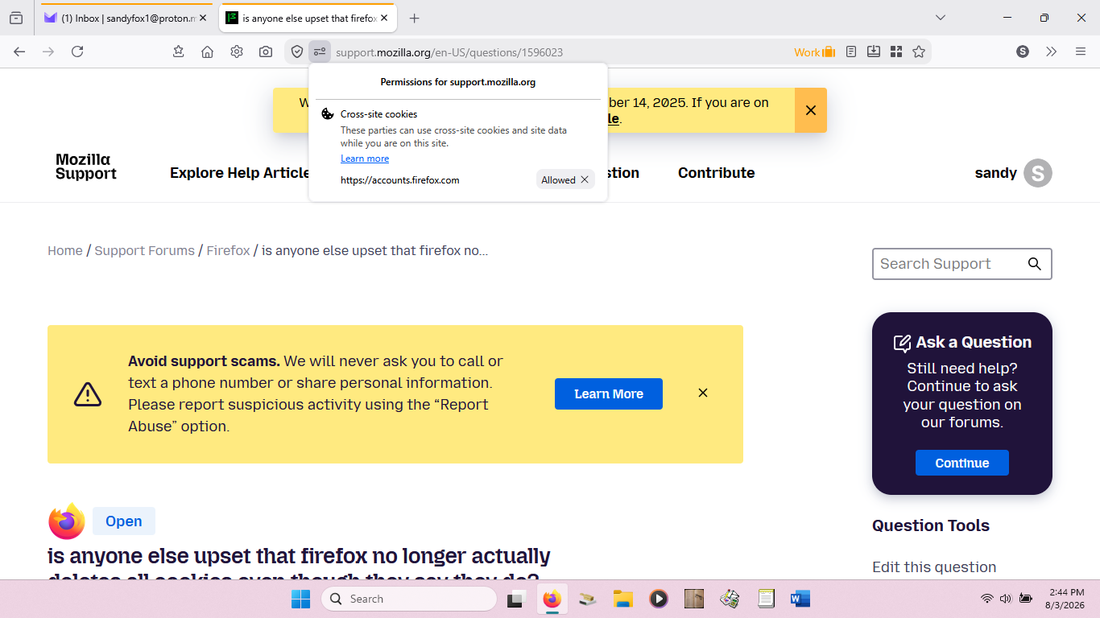The width and height of the screenshot is (1100, 618).
Task: Open the settings gear in the toolbar
Action: point(236,51)
